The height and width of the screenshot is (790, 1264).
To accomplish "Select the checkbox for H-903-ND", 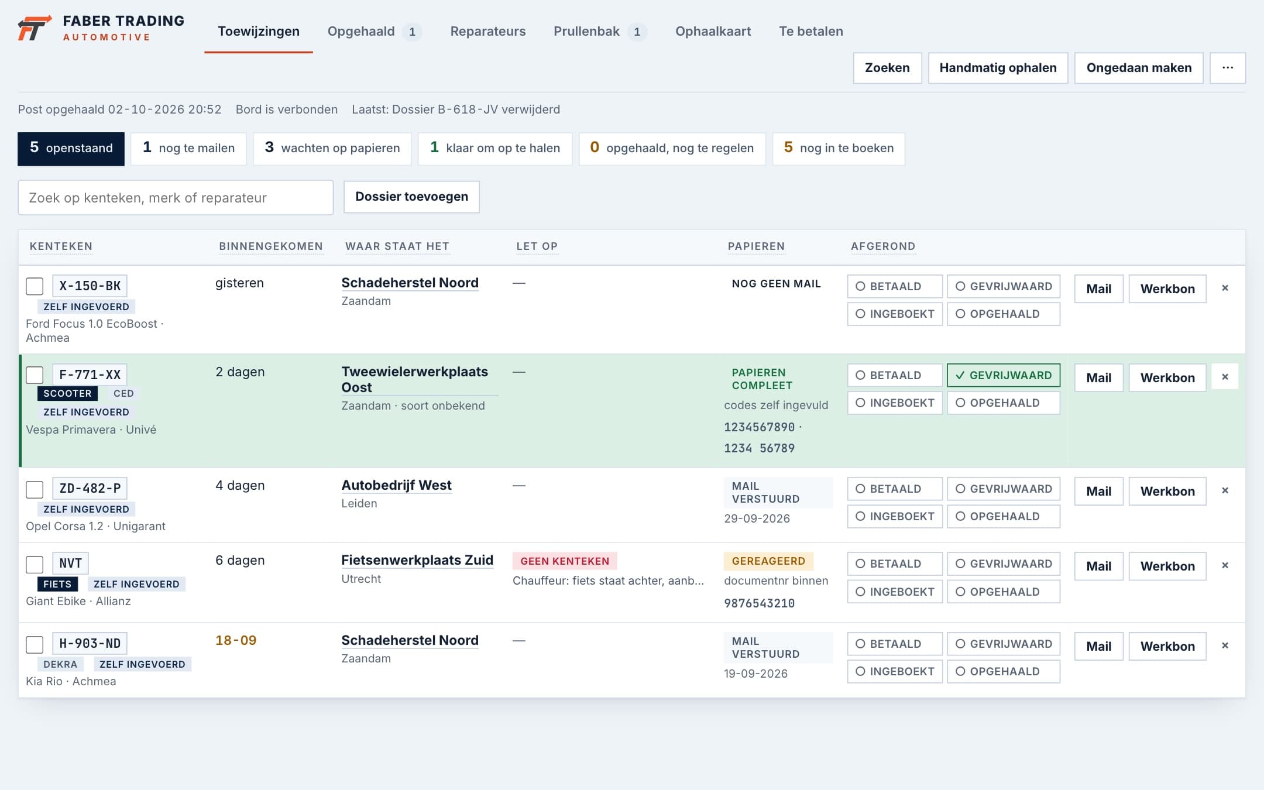I will (x=35, y=644).
